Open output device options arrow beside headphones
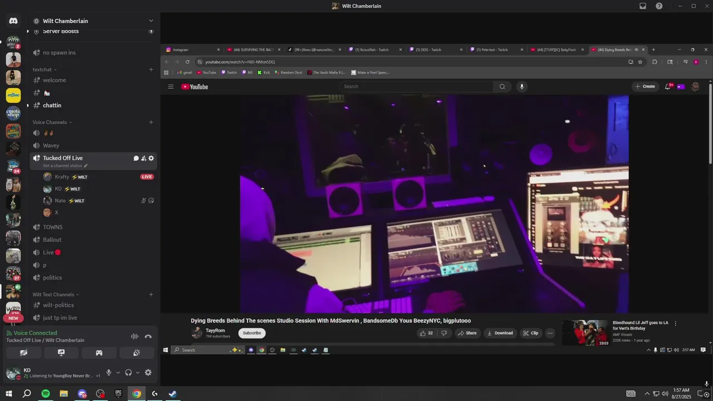Screen dimensions: 713x401 (138, 373)
